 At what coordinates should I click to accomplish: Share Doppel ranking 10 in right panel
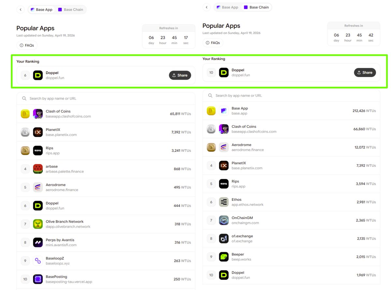(x=365, y=72)
